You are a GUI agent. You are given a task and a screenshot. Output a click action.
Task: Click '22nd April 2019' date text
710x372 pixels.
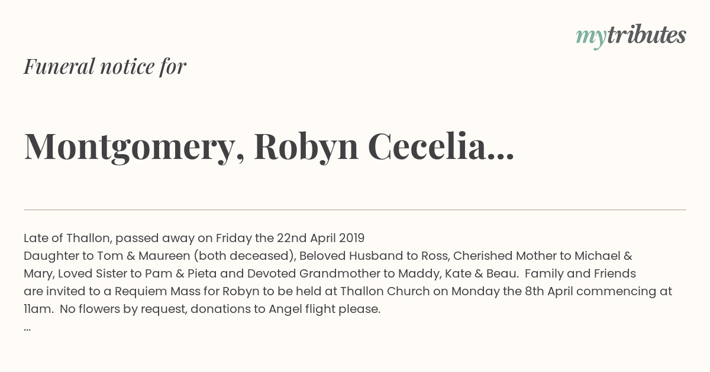point(321,238)
